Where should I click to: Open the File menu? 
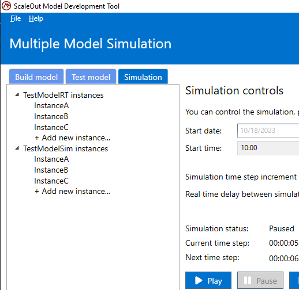pos(16,18)
